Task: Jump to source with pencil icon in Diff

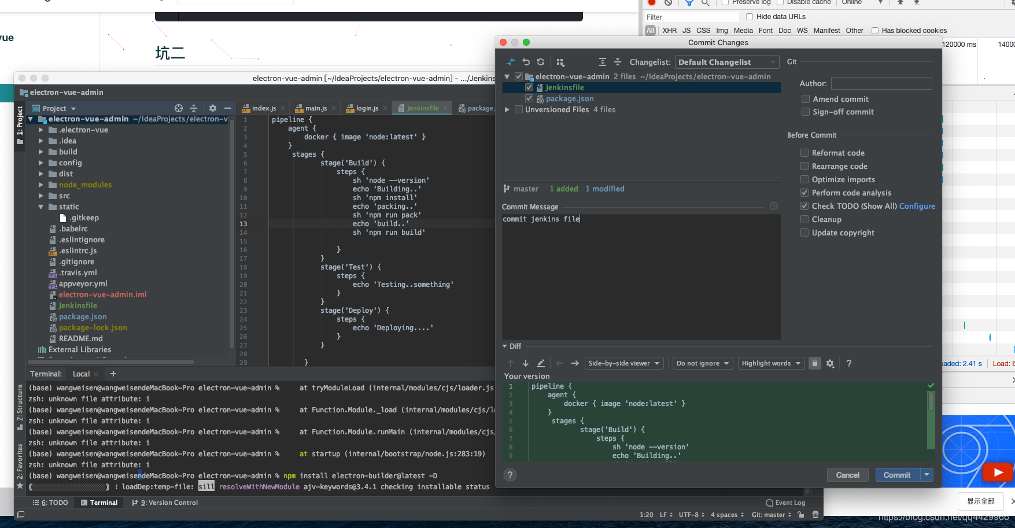Action: (541, 363)
